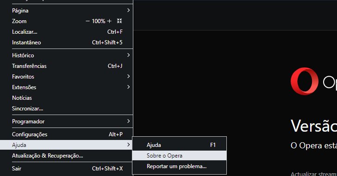Image resolution: width=337 pixels, height=176 pixels.
Task: Expand the Histórico submenu
Action: (66, 55)
